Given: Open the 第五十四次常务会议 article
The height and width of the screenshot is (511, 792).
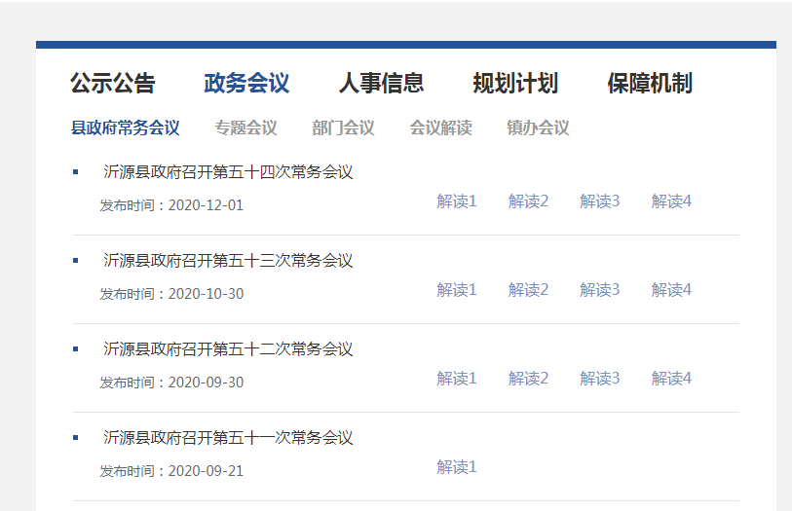Looking at the screenshot, I should [228, 172].
